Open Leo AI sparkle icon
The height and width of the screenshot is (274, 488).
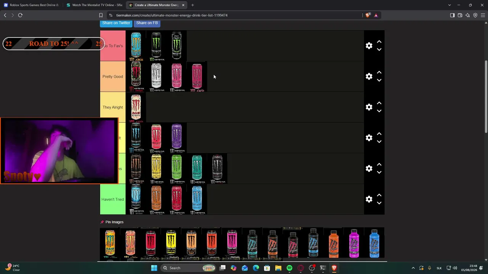pyautogui.click(x=467, y=15)
